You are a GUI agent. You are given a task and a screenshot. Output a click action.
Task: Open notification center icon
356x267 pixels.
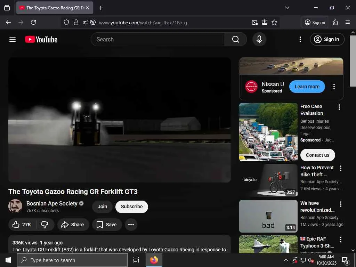345,260
